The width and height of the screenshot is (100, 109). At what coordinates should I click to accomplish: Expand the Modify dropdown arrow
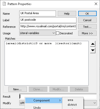(95, 103)
